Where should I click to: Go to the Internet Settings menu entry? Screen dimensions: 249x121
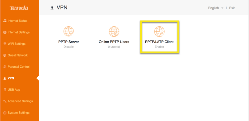tap(19, 32)
